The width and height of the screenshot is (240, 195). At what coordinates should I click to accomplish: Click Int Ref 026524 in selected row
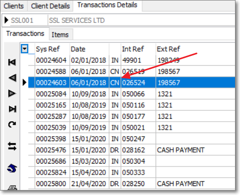click(x=138, y=83)
